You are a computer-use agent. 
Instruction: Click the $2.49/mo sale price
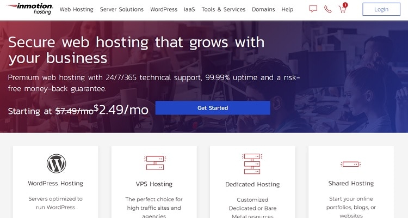pyautogui.click(x=121, y=110)
